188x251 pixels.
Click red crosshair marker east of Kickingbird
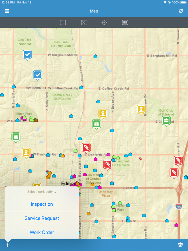140,159
